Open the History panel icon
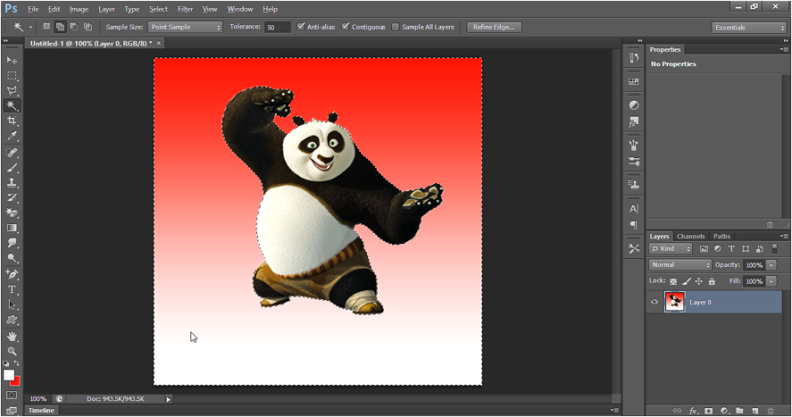 tap(634, 58)
